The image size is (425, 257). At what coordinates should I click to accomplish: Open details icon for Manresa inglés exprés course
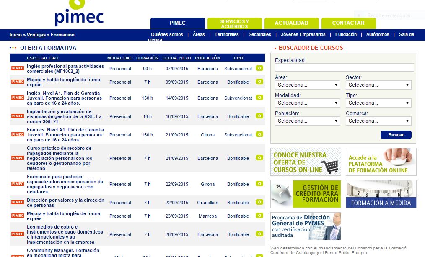pos(259,216)
